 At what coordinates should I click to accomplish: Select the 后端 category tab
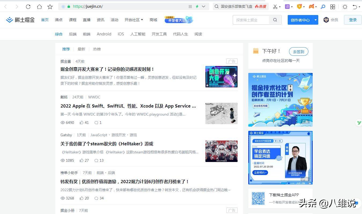tap(73, 34)
